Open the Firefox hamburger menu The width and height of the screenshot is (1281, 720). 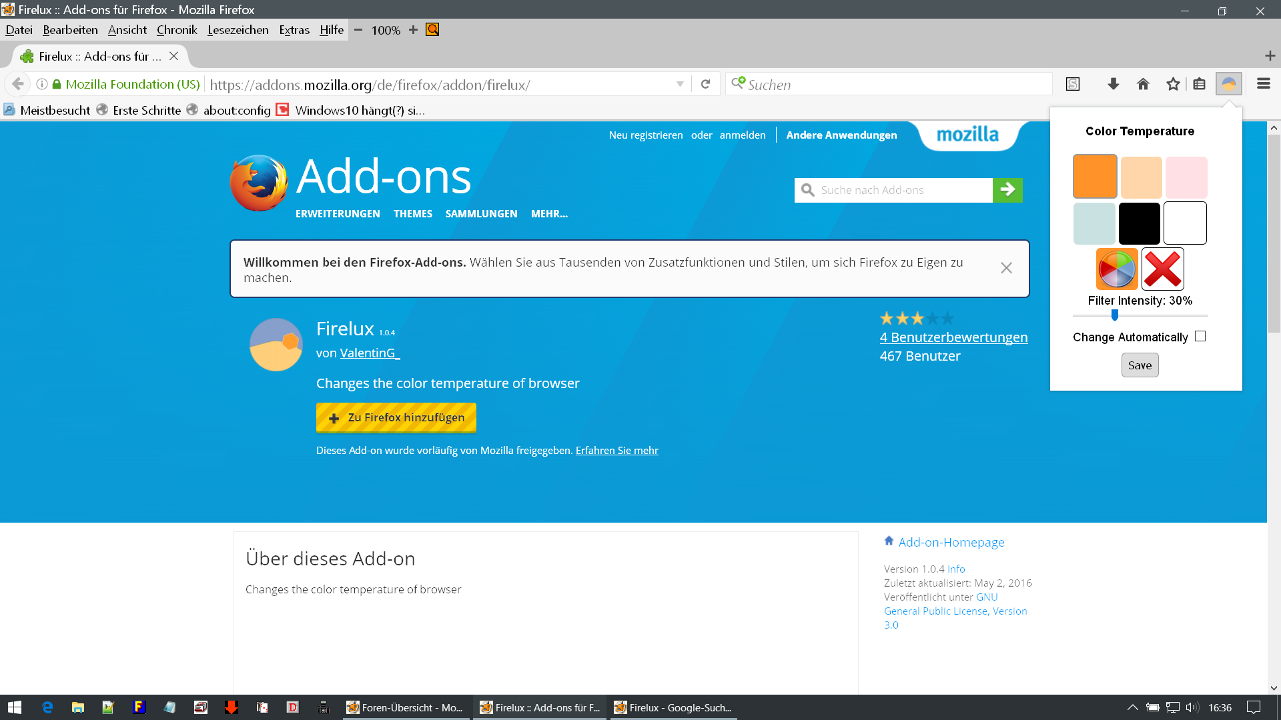point(1263,84)
